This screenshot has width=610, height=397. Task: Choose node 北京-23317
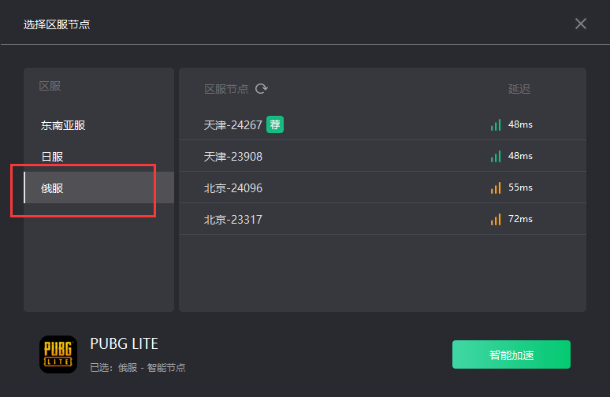(382, 219)
